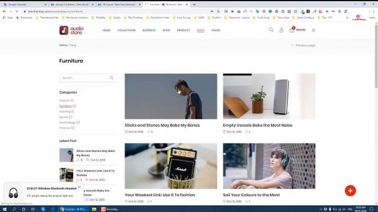Click the Audio Store logo
The height and width of the screenshot is (212, 378).
71,30
